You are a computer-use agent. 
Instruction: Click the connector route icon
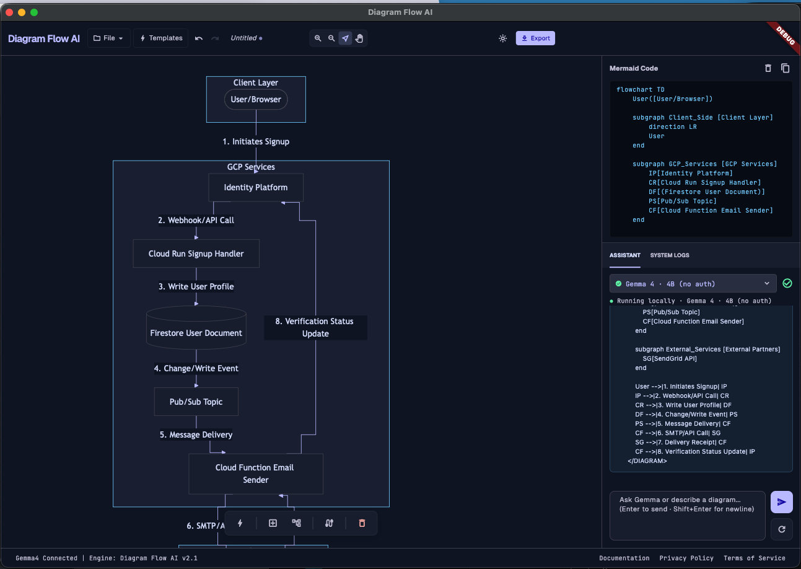329,523
